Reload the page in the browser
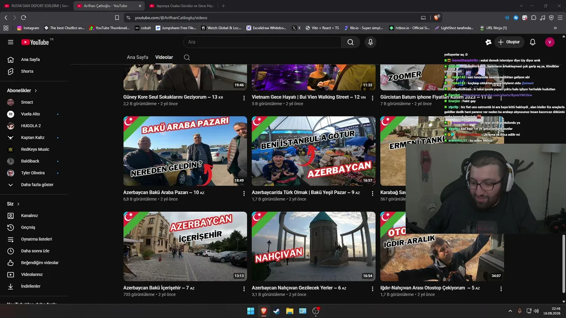Screen dimensions: 566x318 tap(23, 18)
